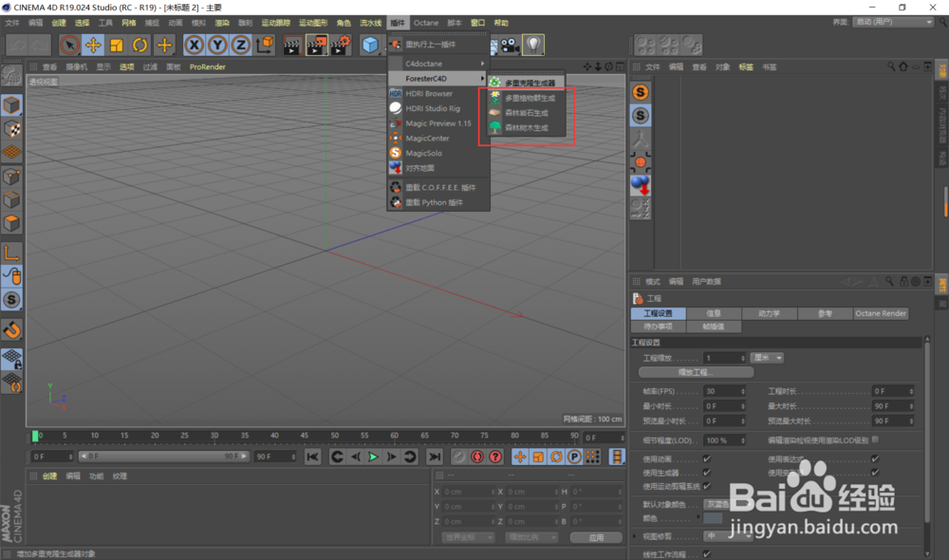Render to Picture Viewer icon

click(x=317, y=45)
